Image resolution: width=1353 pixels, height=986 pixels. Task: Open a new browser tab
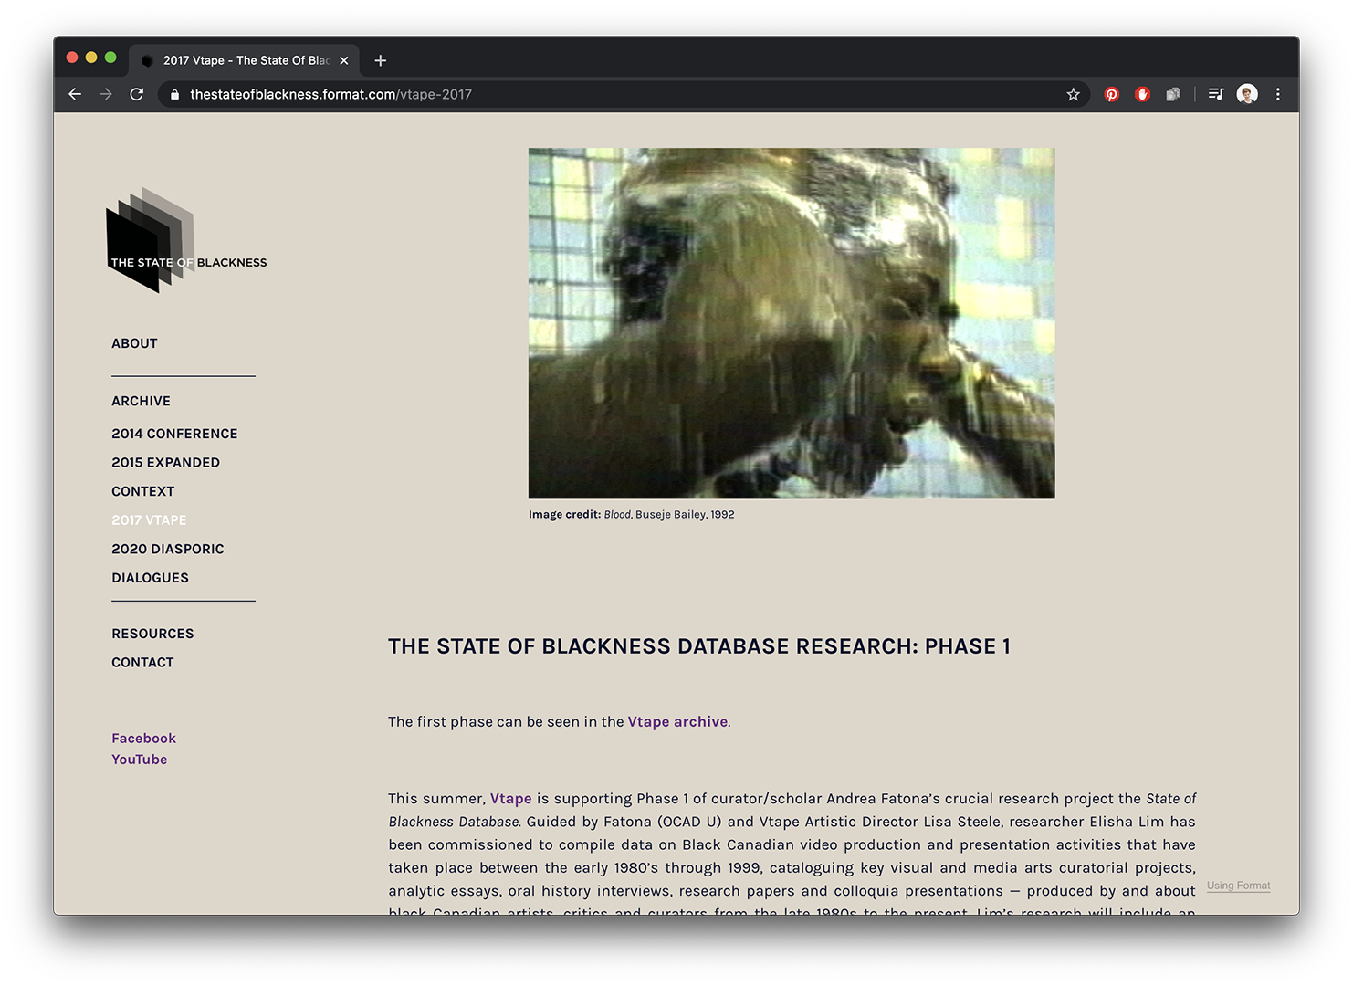[x=381, y=60]
